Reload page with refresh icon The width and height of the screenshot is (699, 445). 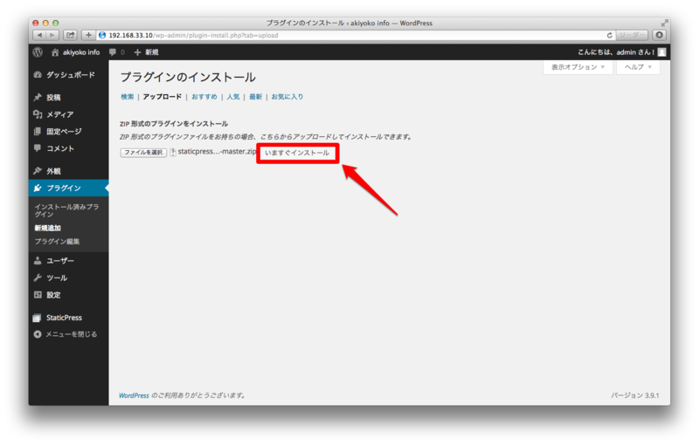click(609, 35)
